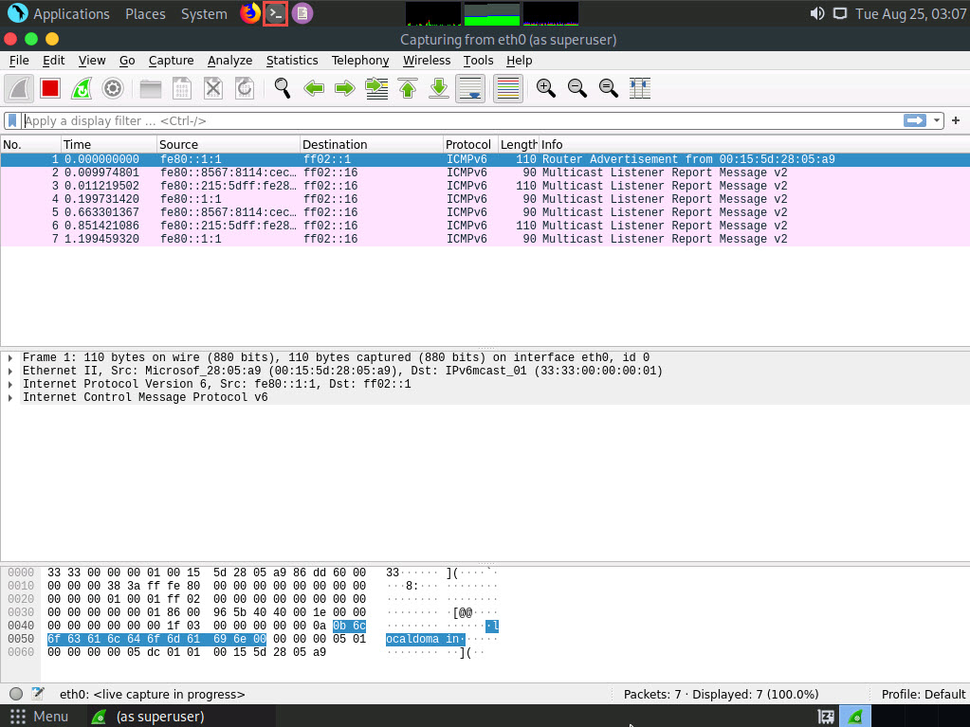Open Find a packet magnifier

(283, 88)
